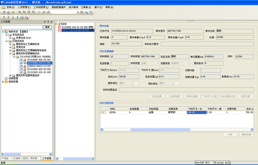The height and width of the screenshot is (165, 258).
Task: Click the search button in 工作桌面 panel
Action: pos(47,27)
